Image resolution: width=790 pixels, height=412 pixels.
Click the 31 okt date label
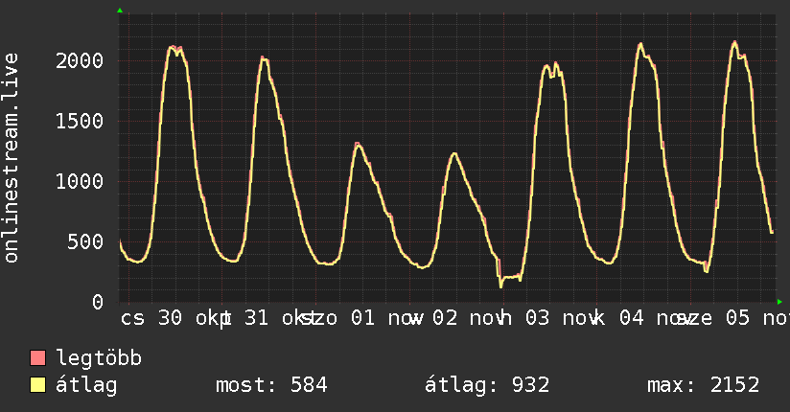point(280,318)
